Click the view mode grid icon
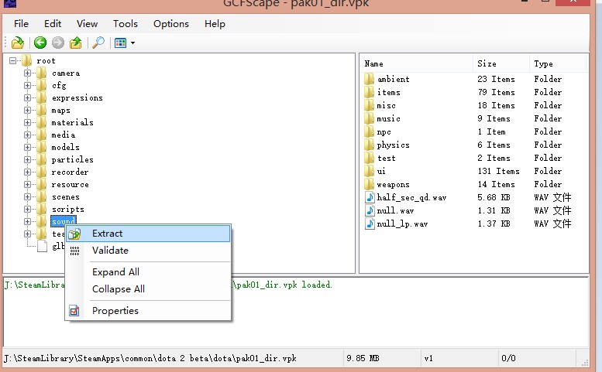The height and width of the screenshot is (372, 602). 121,43
